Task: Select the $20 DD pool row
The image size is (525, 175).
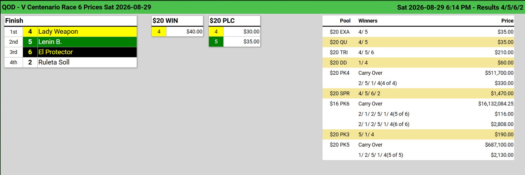Action: (x=418, y=63)
